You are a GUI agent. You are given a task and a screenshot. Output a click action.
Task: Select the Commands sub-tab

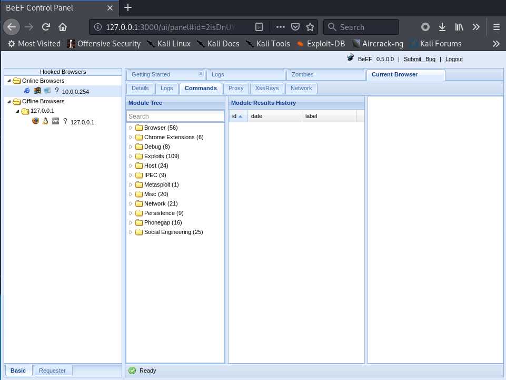click(x=201, y=88)
